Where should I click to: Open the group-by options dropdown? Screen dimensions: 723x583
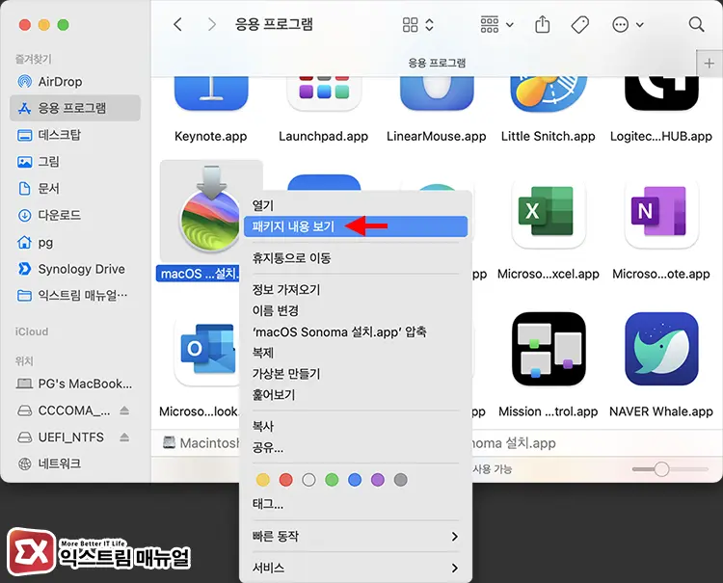(496, 24)
